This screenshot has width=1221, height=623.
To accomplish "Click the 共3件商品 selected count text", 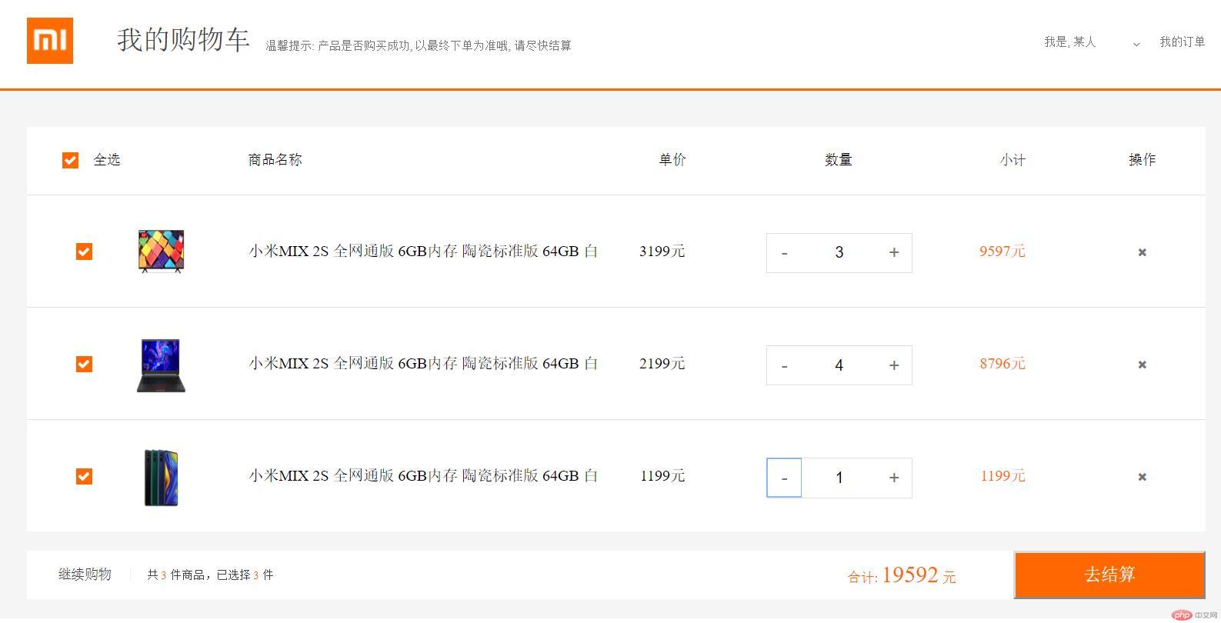I will point(210,575).
